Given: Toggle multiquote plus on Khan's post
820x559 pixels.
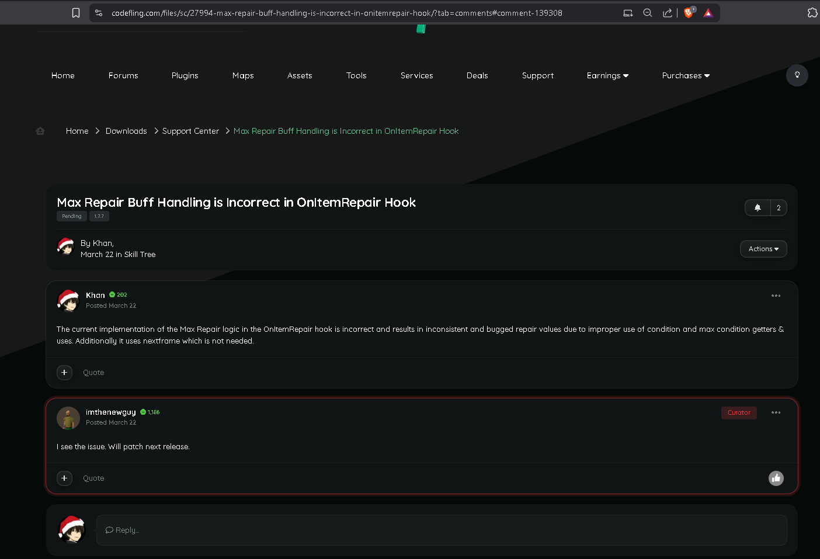Looking at the screenshot, I should (64, 373).
